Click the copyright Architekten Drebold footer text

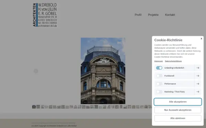click(x=54, y=126)
